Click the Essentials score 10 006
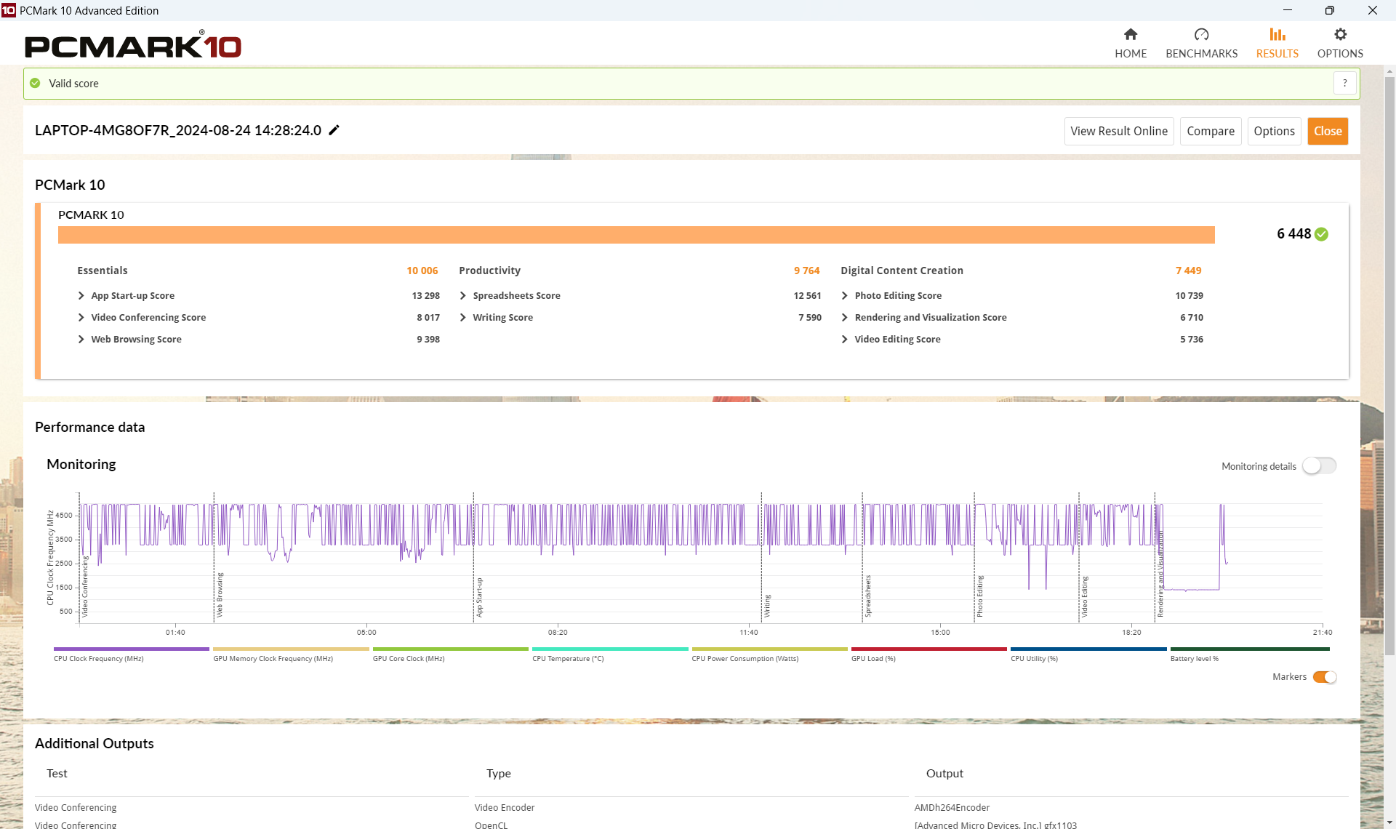Image resolution: width=1396 pixels, height=829 pixels. tap(422, 271)
